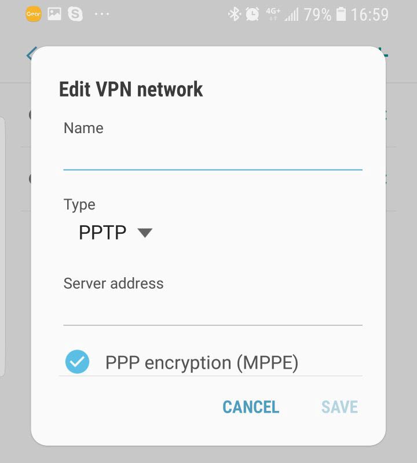Tap the back arrow behind the dialog

[31, 54]
